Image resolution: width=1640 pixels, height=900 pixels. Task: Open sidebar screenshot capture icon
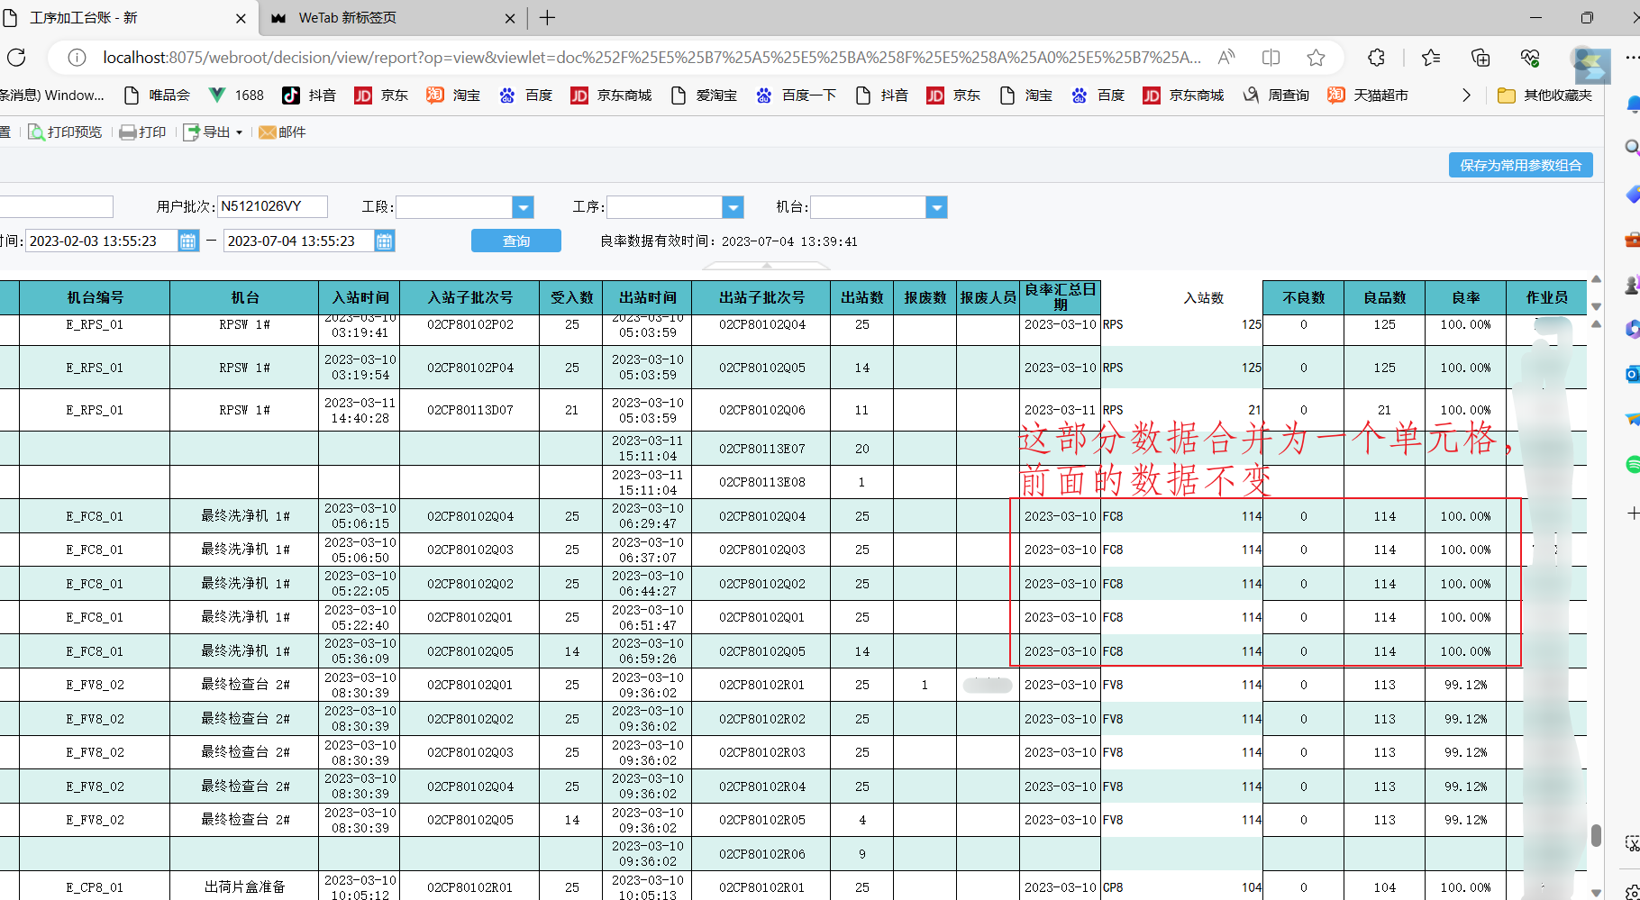click(x=1632, y=844)
